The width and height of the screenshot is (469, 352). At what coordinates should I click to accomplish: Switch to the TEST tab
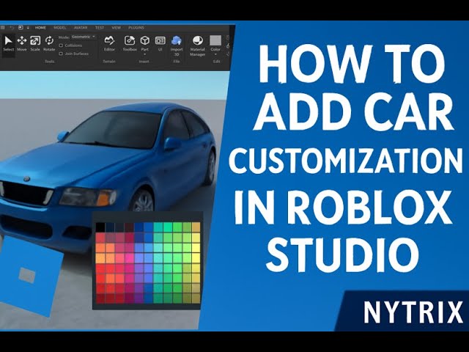coord(100,28)
